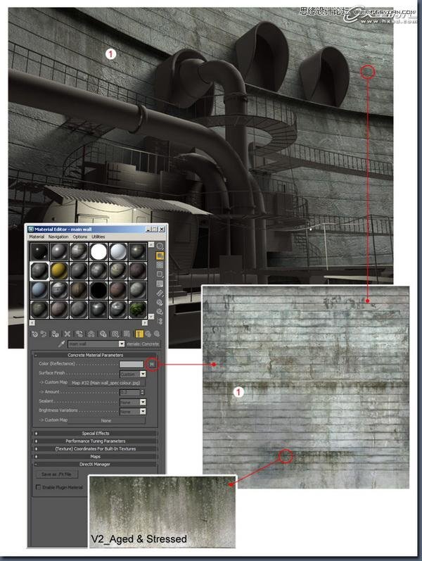Image resolution: width=422 pixels, height=561 pixels.
Task: Collapse the DirectX Manager rollout
Action: point(95,464)
